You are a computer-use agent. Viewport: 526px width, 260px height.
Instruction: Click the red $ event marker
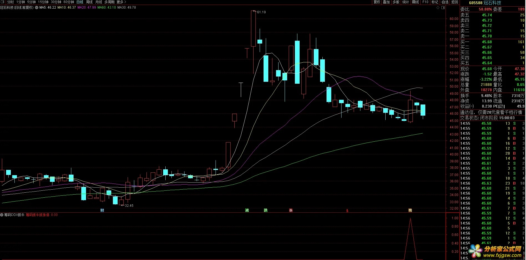(347, 211)
